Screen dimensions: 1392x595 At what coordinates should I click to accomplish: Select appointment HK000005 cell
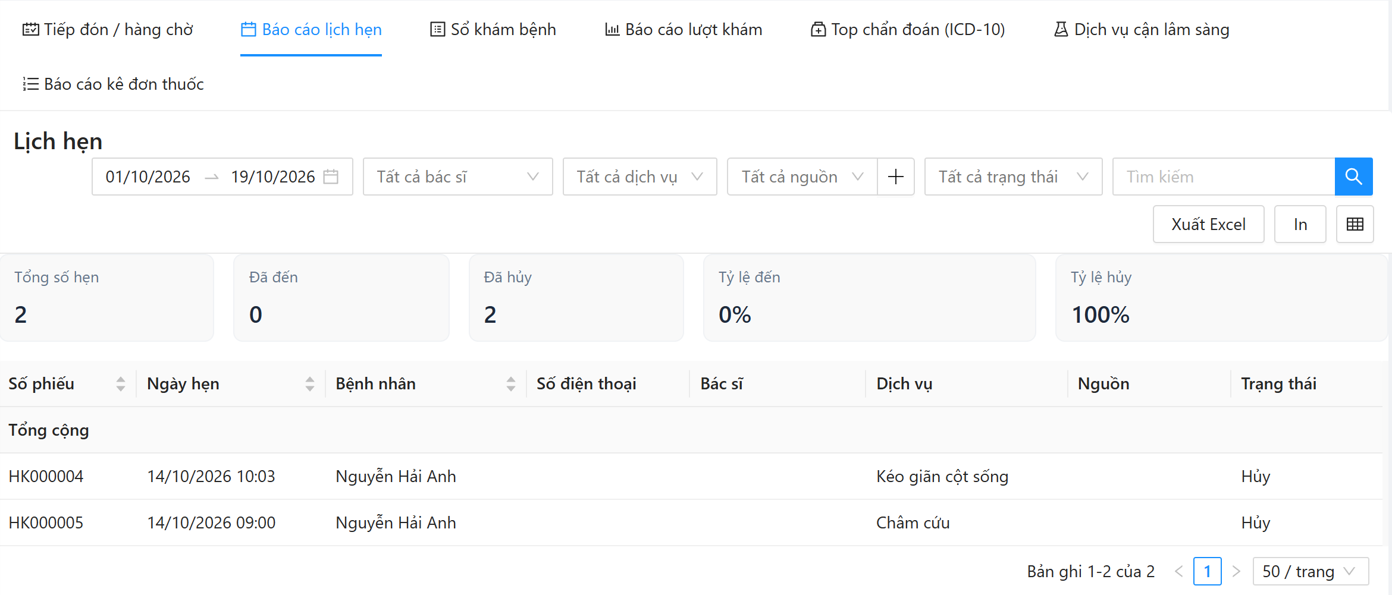46,522
